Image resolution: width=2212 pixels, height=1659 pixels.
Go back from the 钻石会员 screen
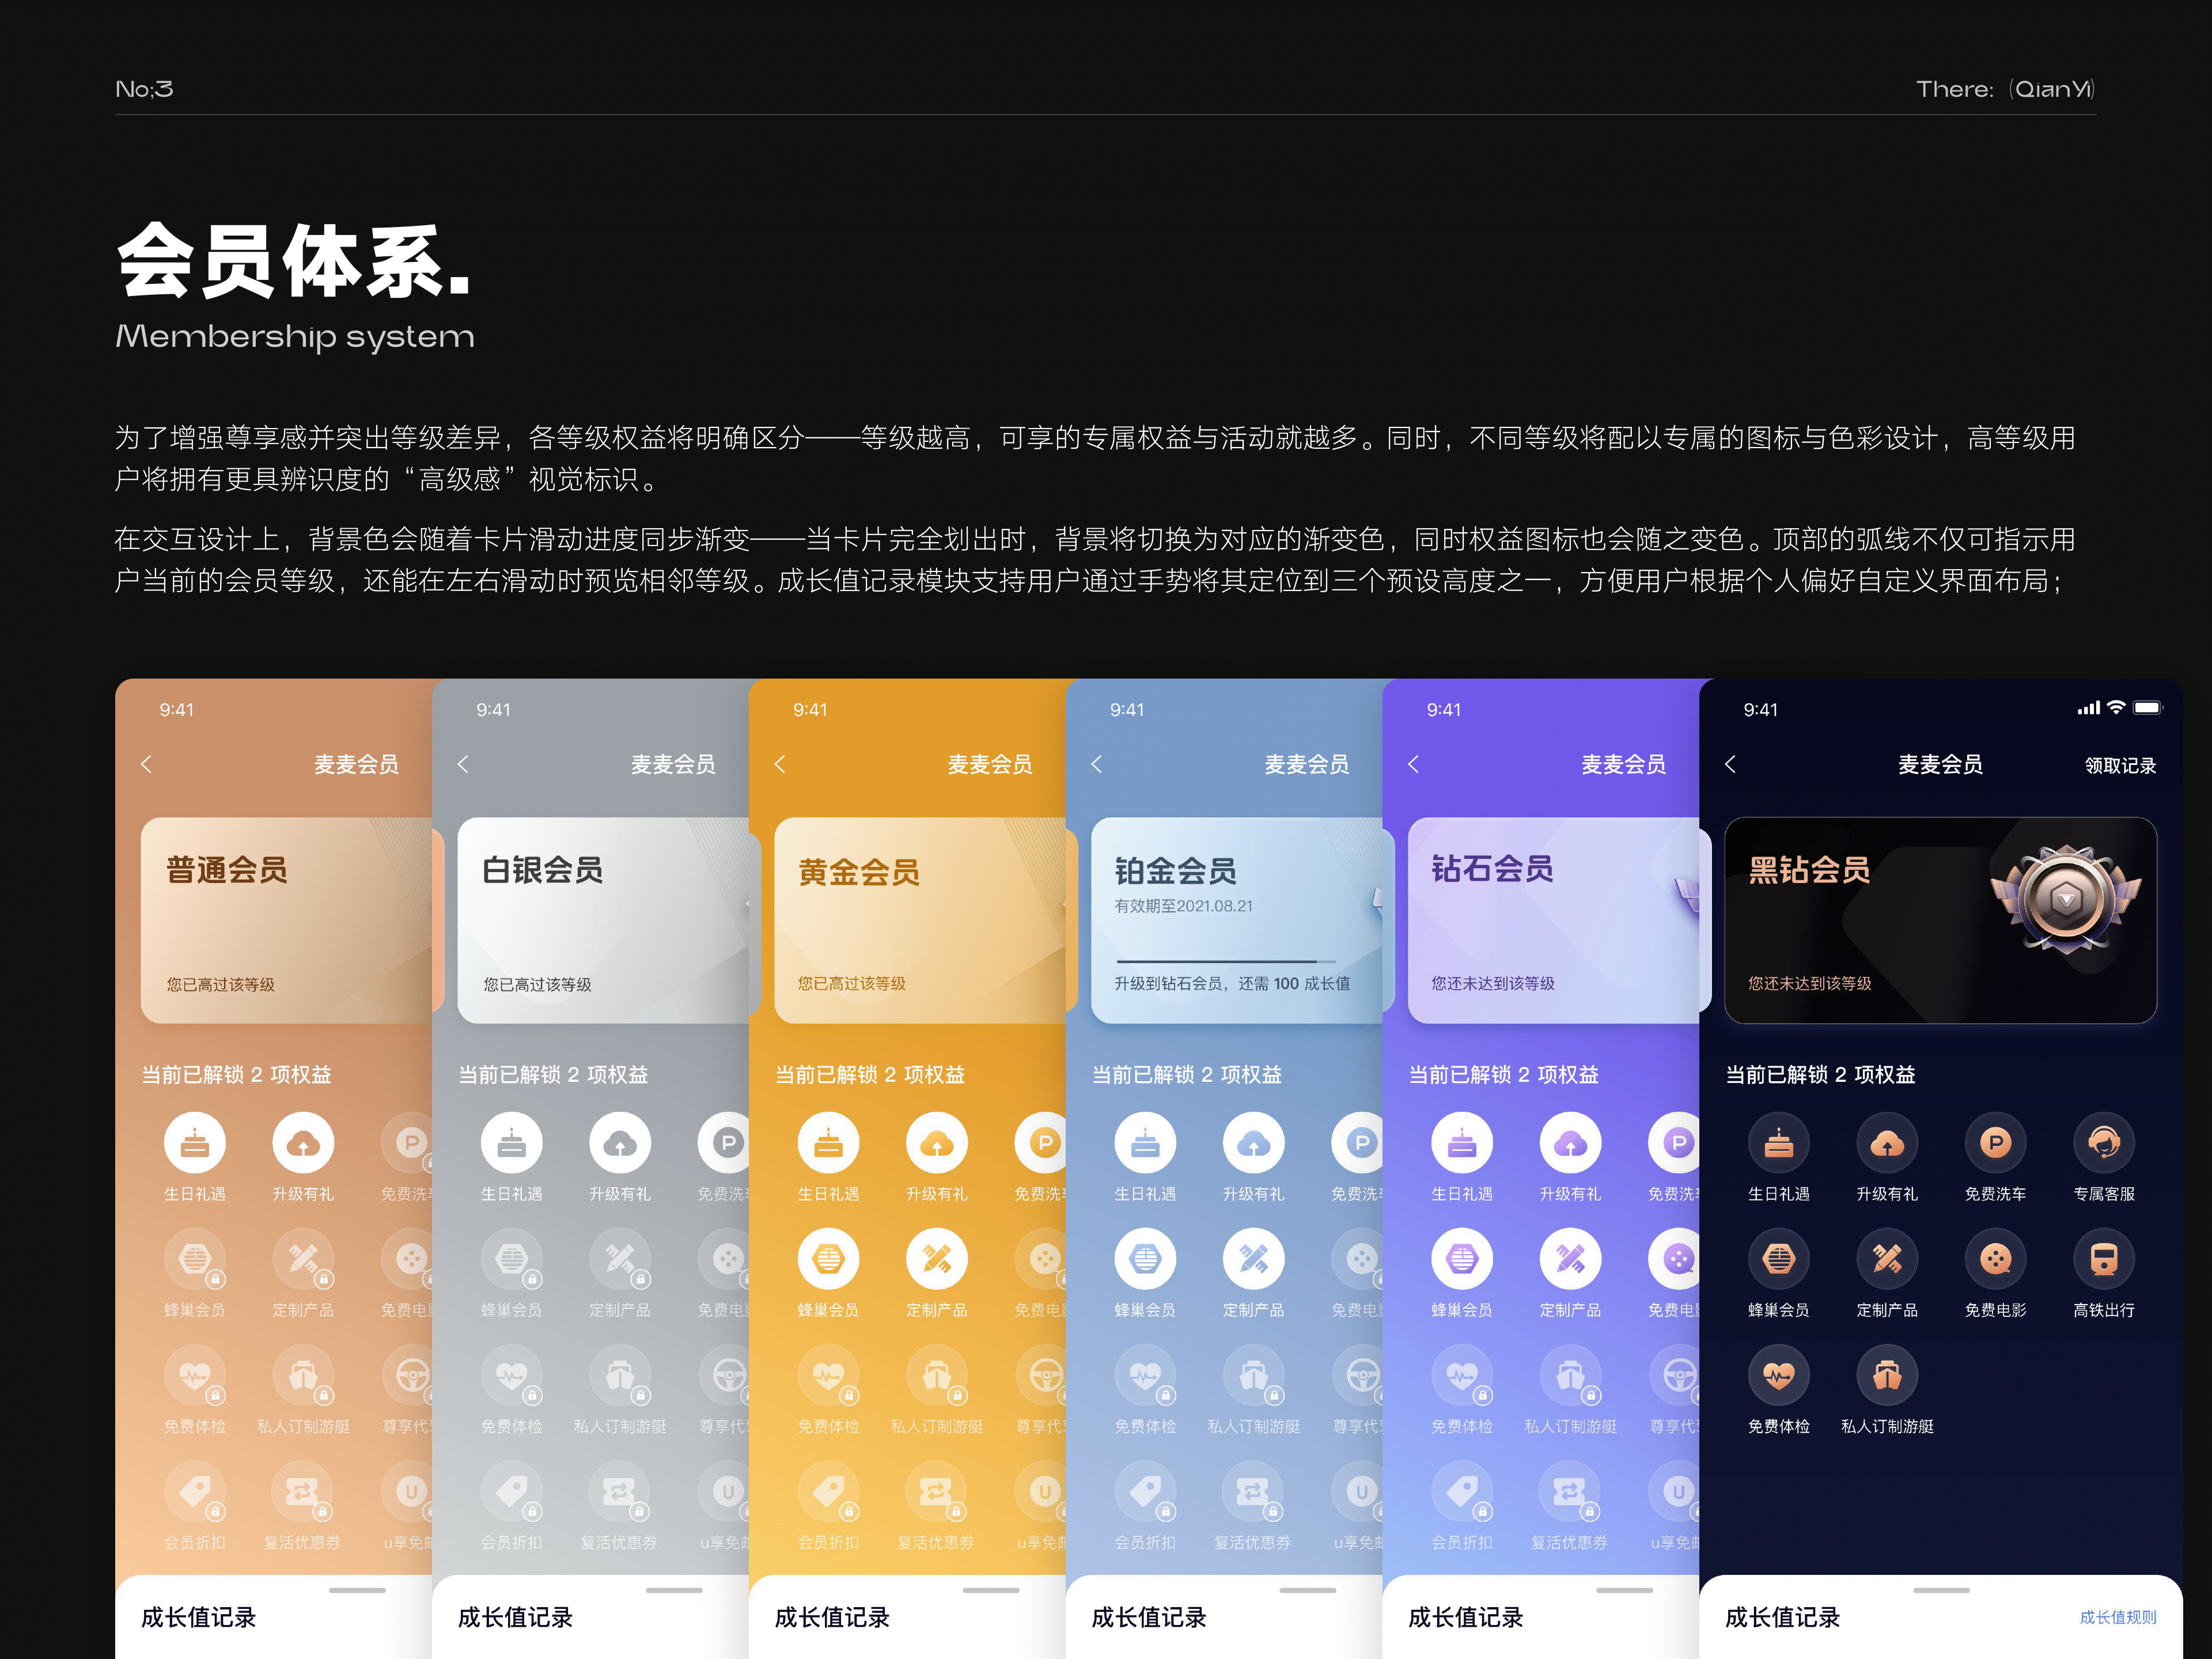click(1414, 764)
